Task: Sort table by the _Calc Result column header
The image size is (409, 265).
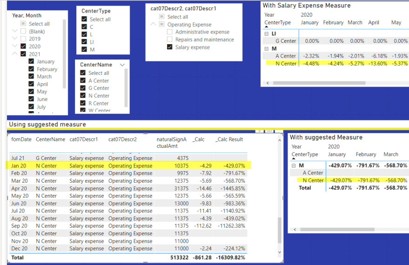Action: click(229, 139)
